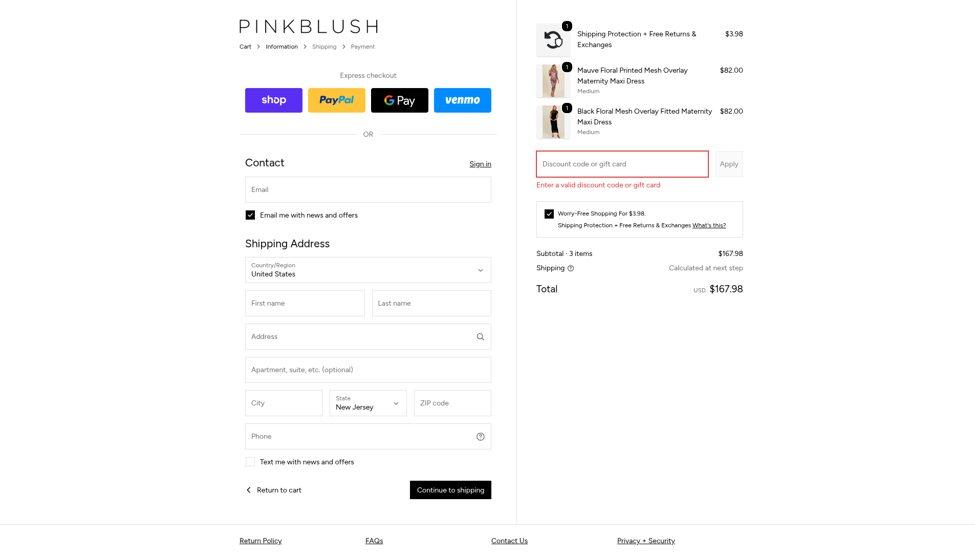The image size is (975, 557).
Task: Uncheck Email me with news and offers
Action: tap(250, 215)
